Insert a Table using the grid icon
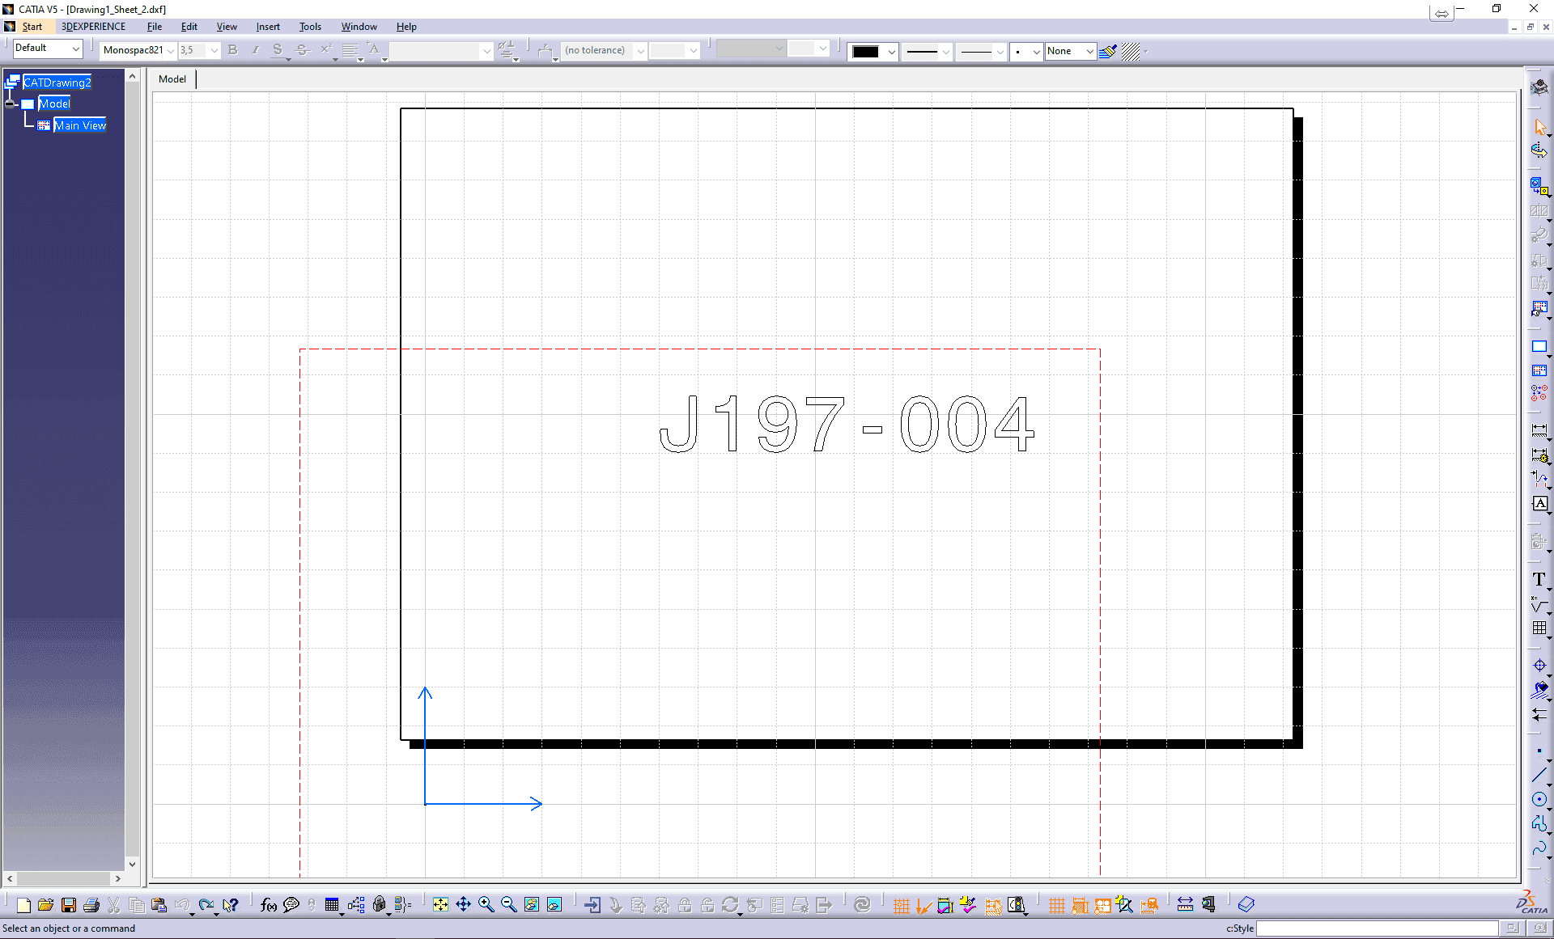The image size is (1554, 939). [x=1539, y=628]
